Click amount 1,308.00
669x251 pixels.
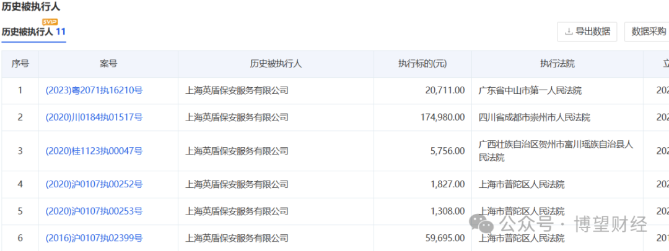click(x=447, y=211)
